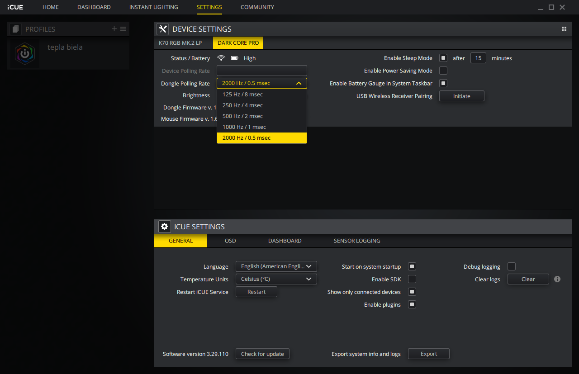This screenshot has height=374, width=579.
Task: Choose 1000 Hz / 1 msec option
Action: tap(262, 127)
